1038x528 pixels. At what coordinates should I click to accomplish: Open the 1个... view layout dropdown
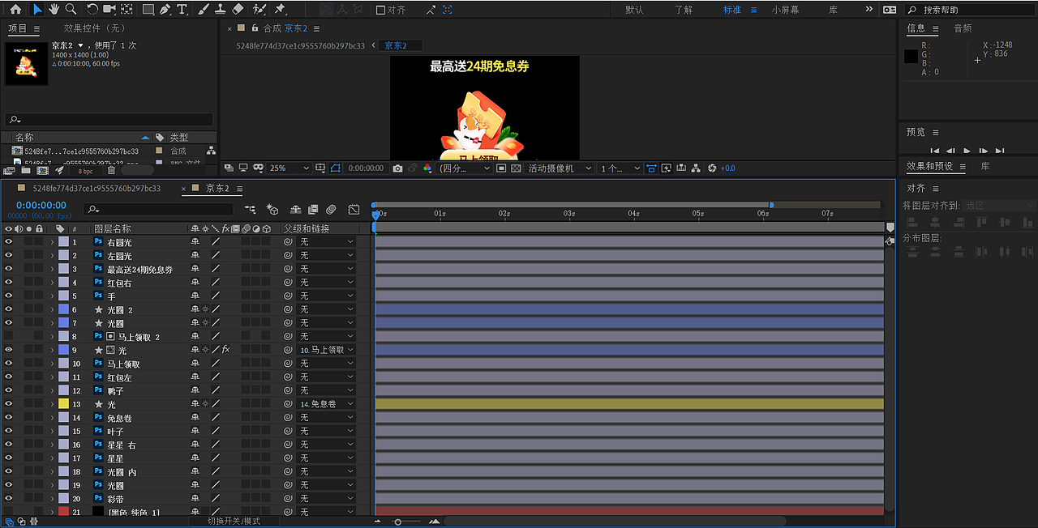[620, 168]
